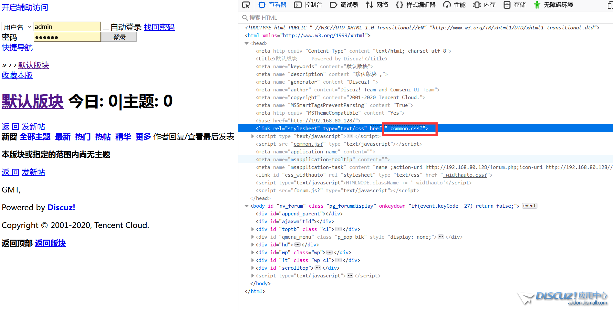
Task: Open the Accessibility (无障碍环境) panel
Action: click(554, 5)
